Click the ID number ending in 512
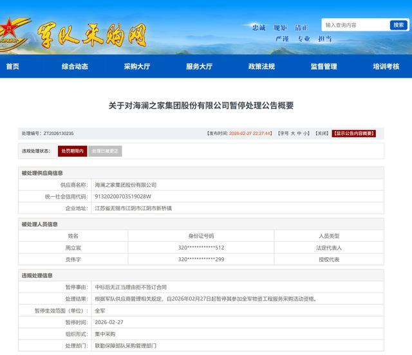Viewport: 412px width, 355px height. tap(201, 248)
